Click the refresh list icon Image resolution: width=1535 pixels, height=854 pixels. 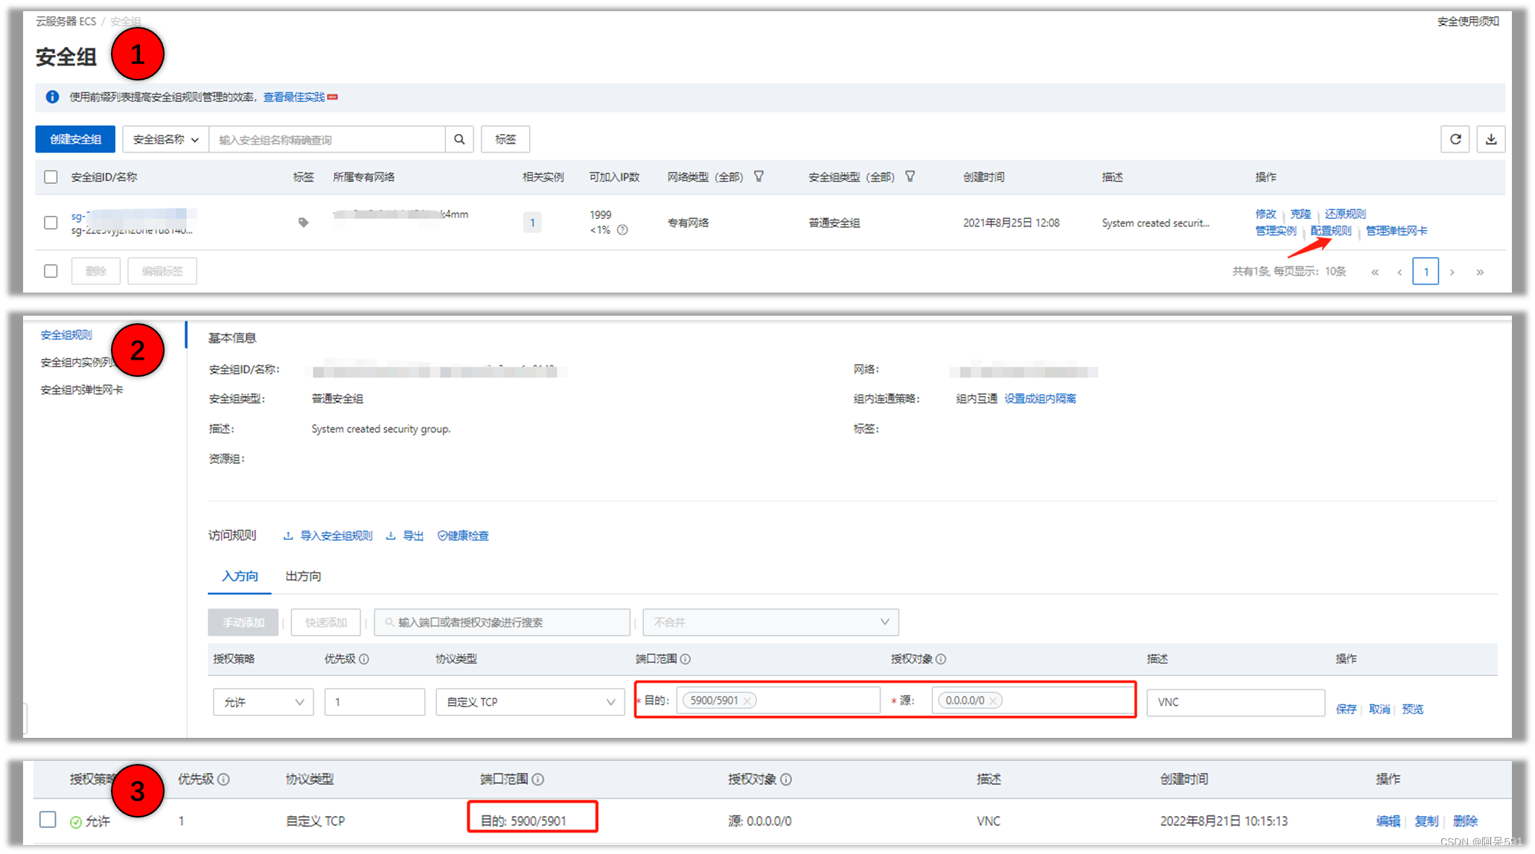1455,139
